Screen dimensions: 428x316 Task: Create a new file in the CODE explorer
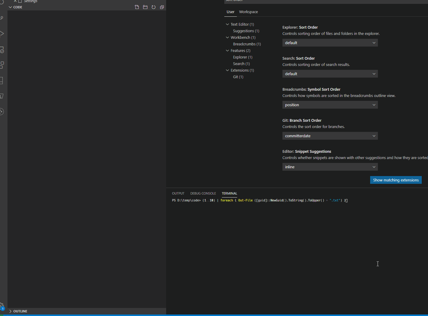point(137,7)
